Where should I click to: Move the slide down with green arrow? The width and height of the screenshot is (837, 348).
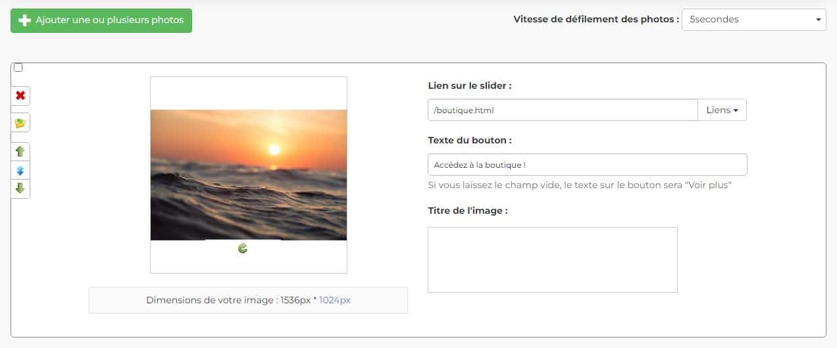click(20, 189)
